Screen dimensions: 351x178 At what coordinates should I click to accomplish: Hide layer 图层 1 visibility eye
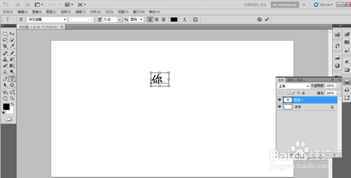click(x=280, y=100)
